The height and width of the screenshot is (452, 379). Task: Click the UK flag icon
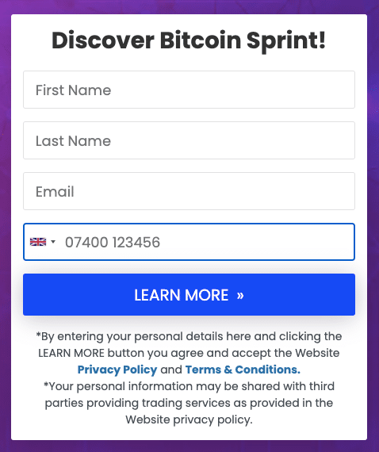point(38,242)
